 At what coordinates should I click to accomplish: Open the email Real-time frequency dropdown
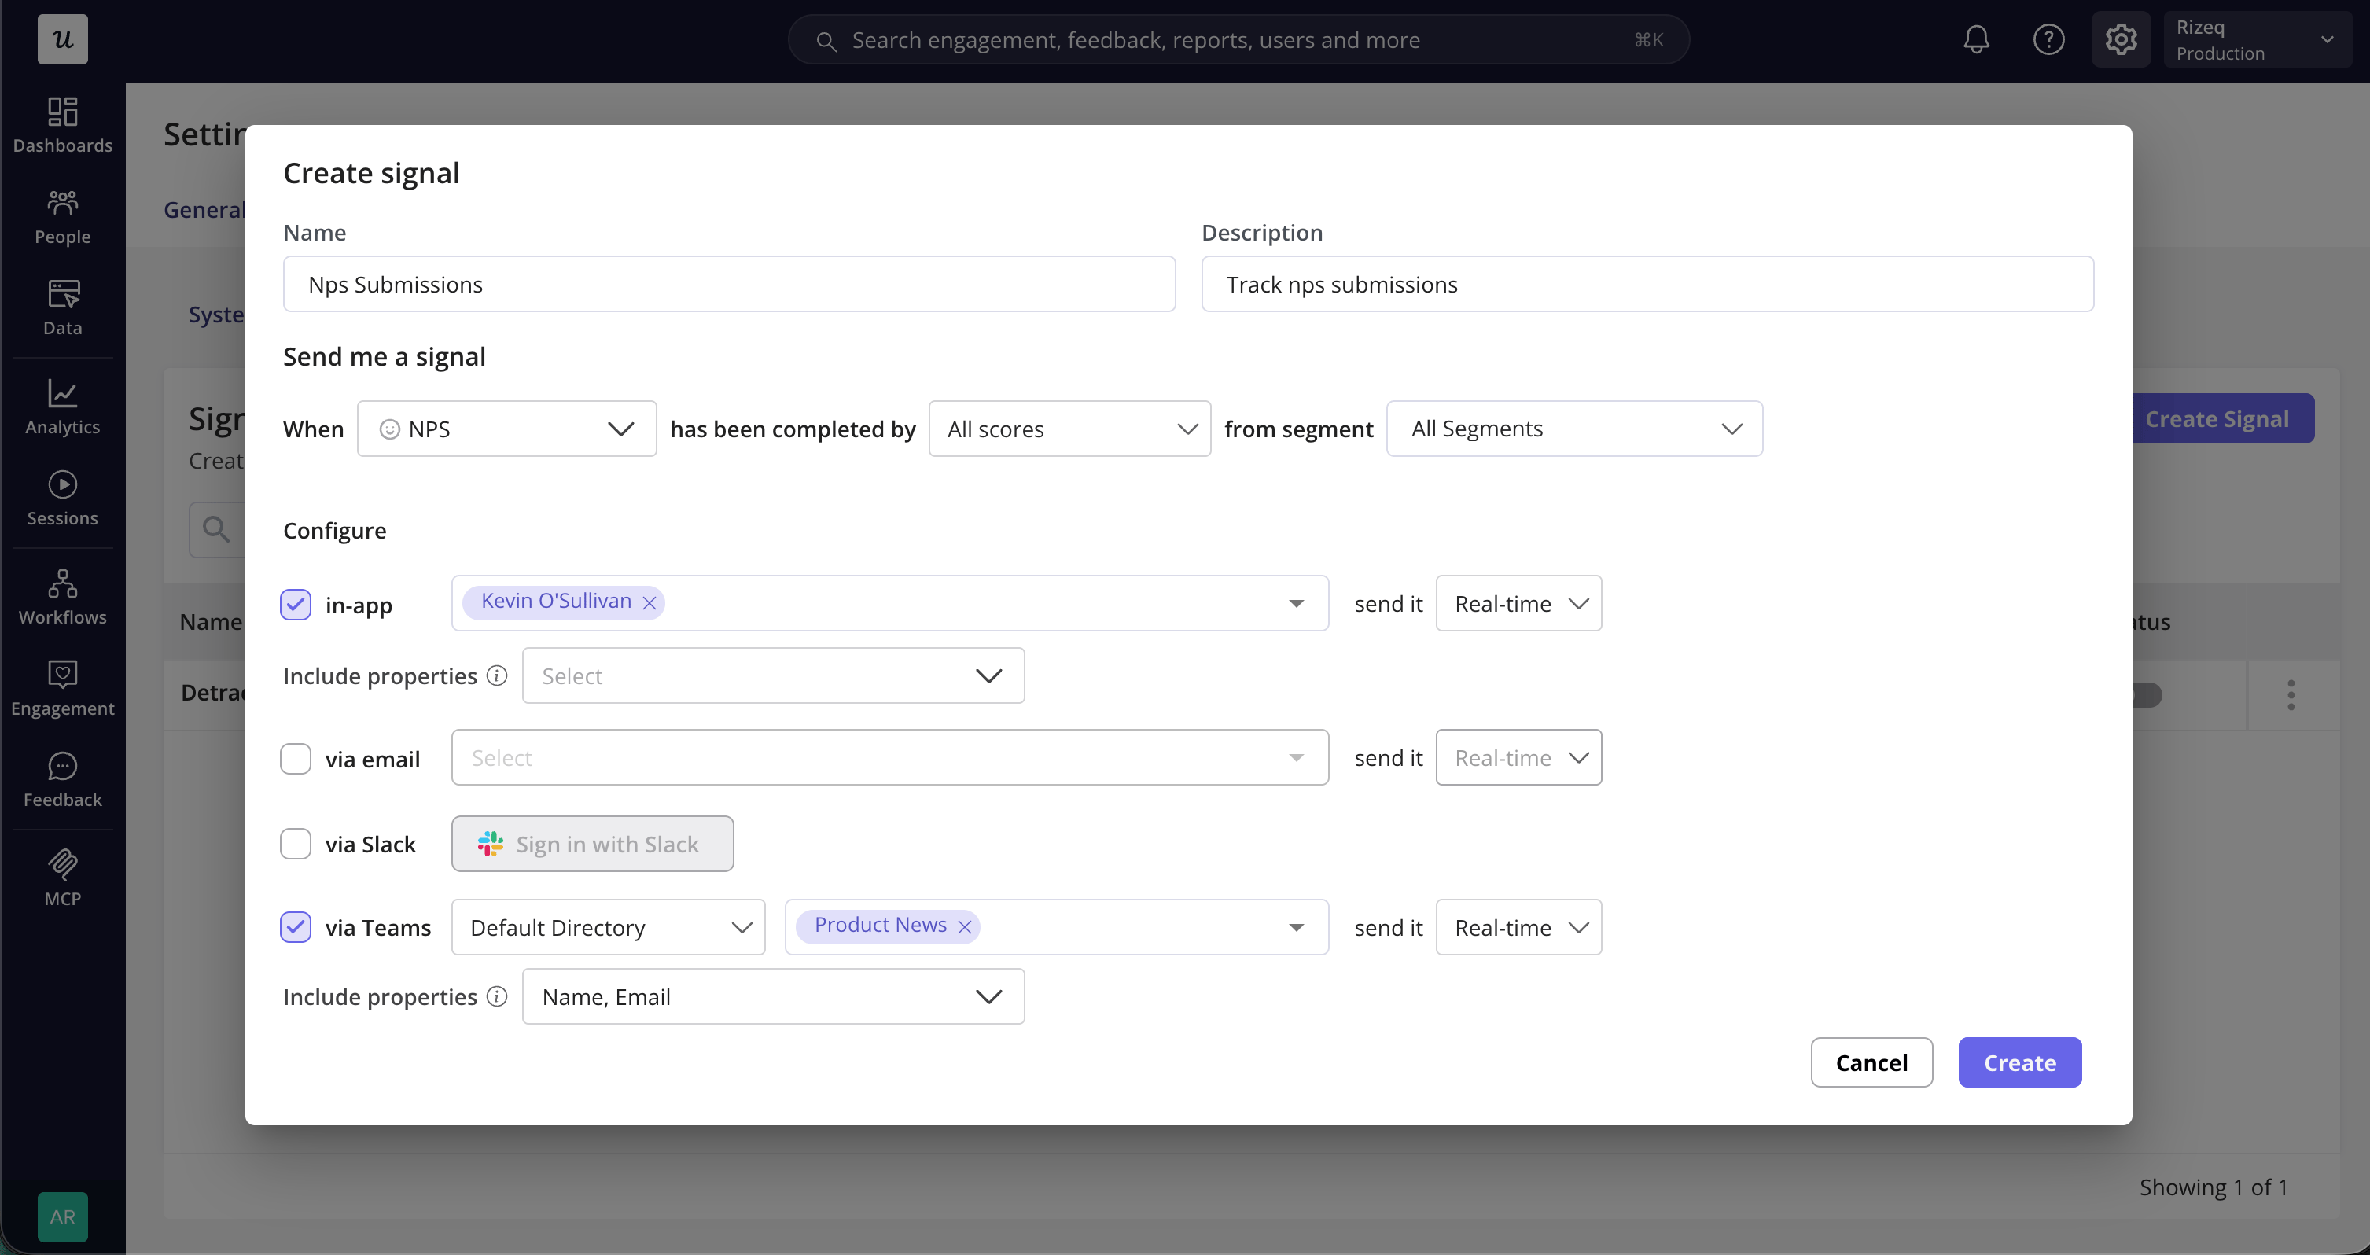pyautogui.click(x=1518, y=758)
